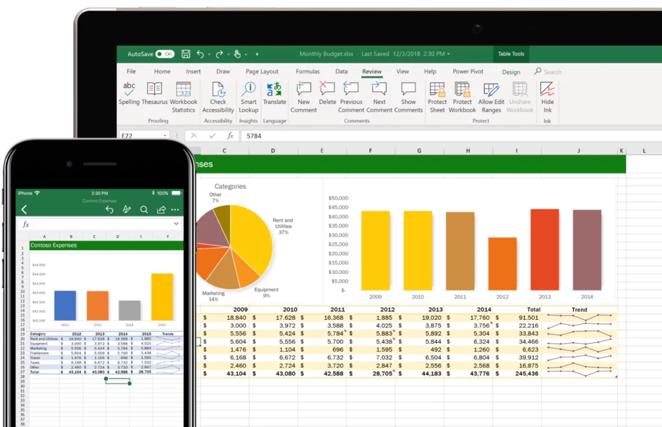Tap the pen/draw icon on the iPhone
The height and width of the screenshot is (427, 662).
point(127,210)
